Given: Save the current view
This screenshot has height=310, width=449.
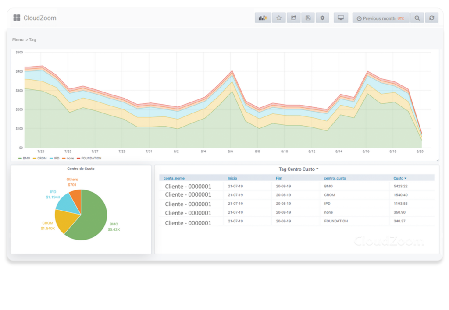Looking at the screenshot, I should pos(308,18).
